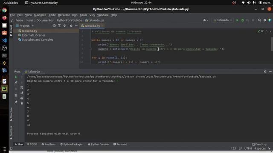Image resolution: width=273 pixels, height=153 pixels.
Task: Open run configuration wrench icon in Run panel
Action: coord(16,82)
